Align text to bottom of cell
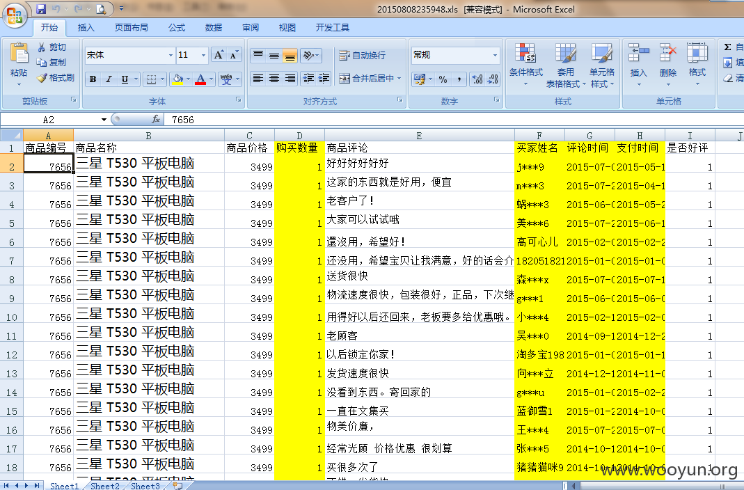This screenshot has height=490, width=744. click(x=290, y=56)
